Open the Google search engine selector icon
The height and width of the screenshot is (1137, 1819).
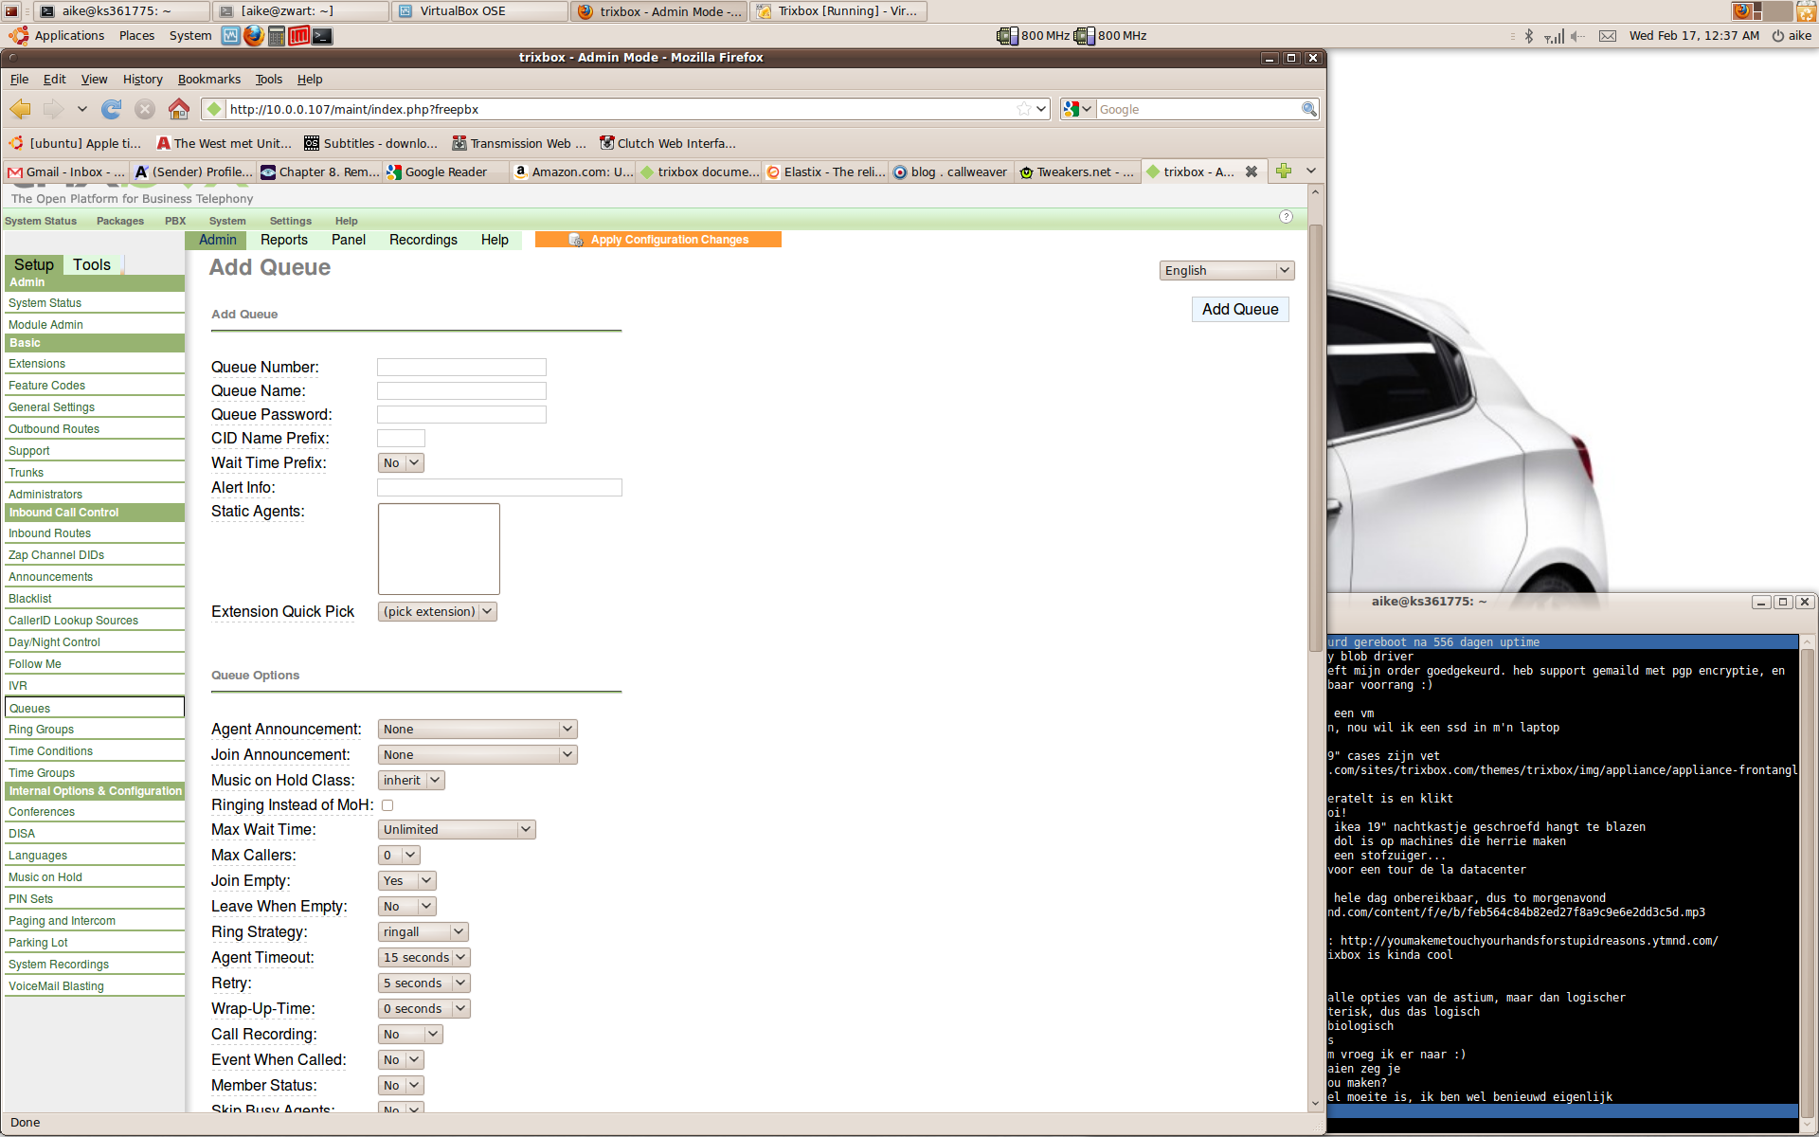[x=1077, y=109]
